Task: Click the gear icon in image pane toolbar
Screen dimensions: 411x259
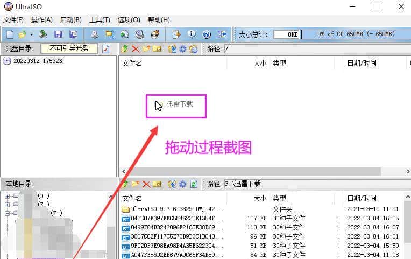Action: [x=183, y=49]
